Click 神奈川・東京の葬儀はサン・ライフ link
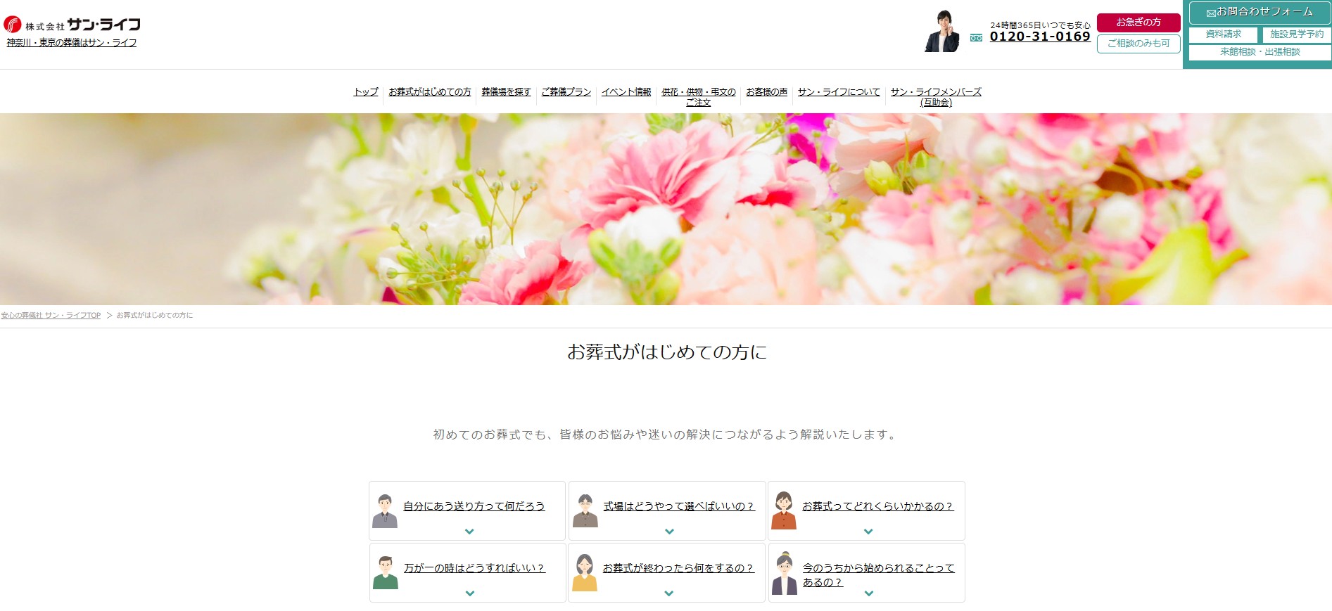 [72, 43]
